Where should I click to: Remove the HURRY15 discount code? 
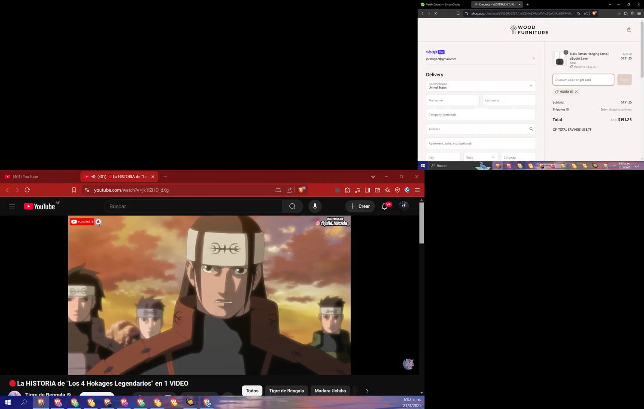click(576, 92)
